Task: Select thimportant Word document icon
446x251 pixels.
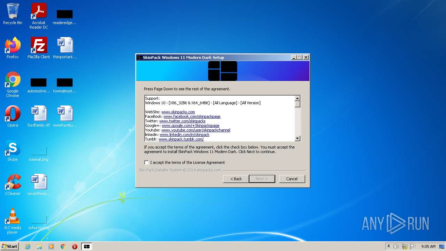Action: (x=65, y=48)
